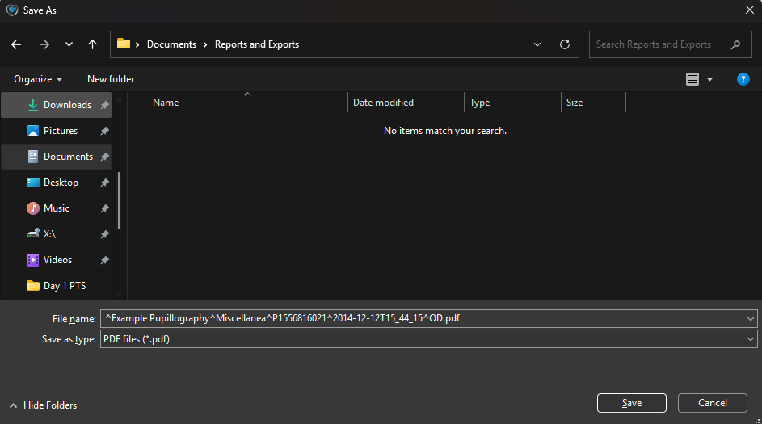The image size is (762, 424).
Task: Open the Organize menu
Action: (x=38, y=79)
